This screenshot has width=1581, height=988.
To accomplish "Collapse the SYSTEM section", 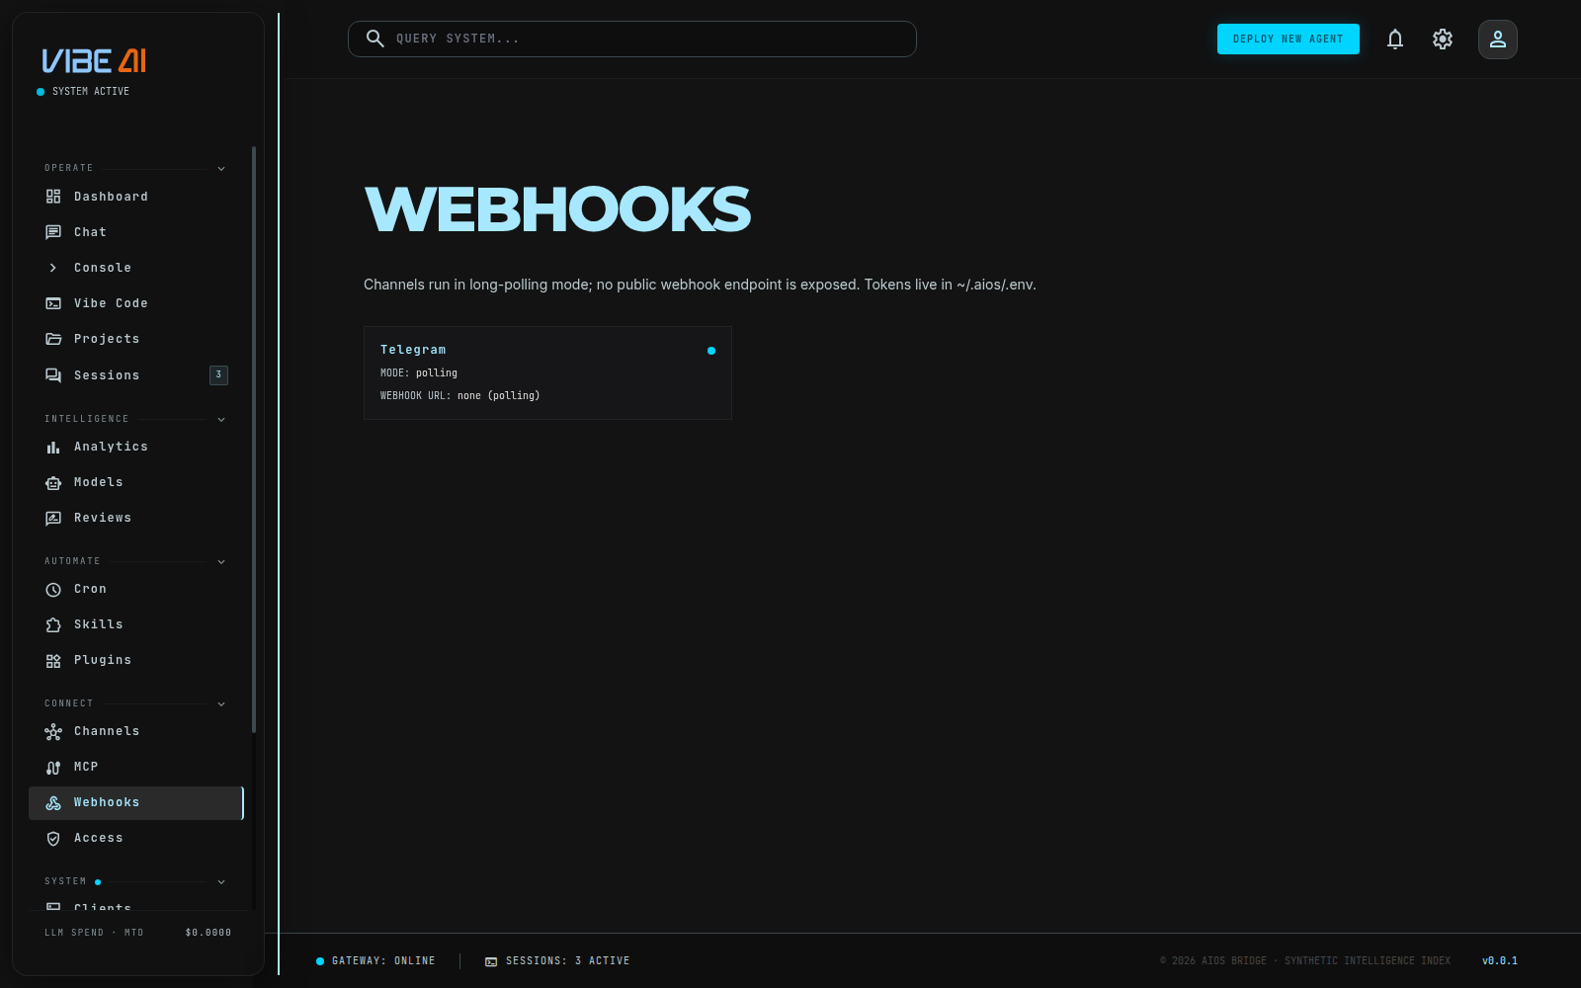I will [x=221, y=881].
